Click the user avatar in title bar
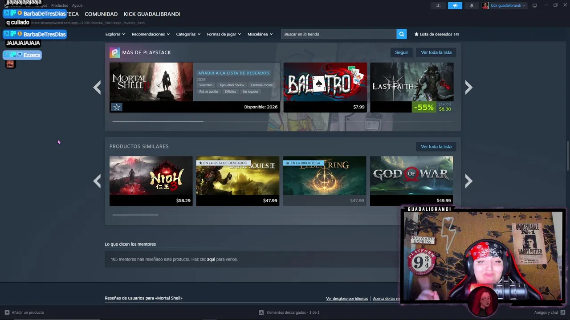The height and width of the screenshot is (320, 570). click(485, 6)
